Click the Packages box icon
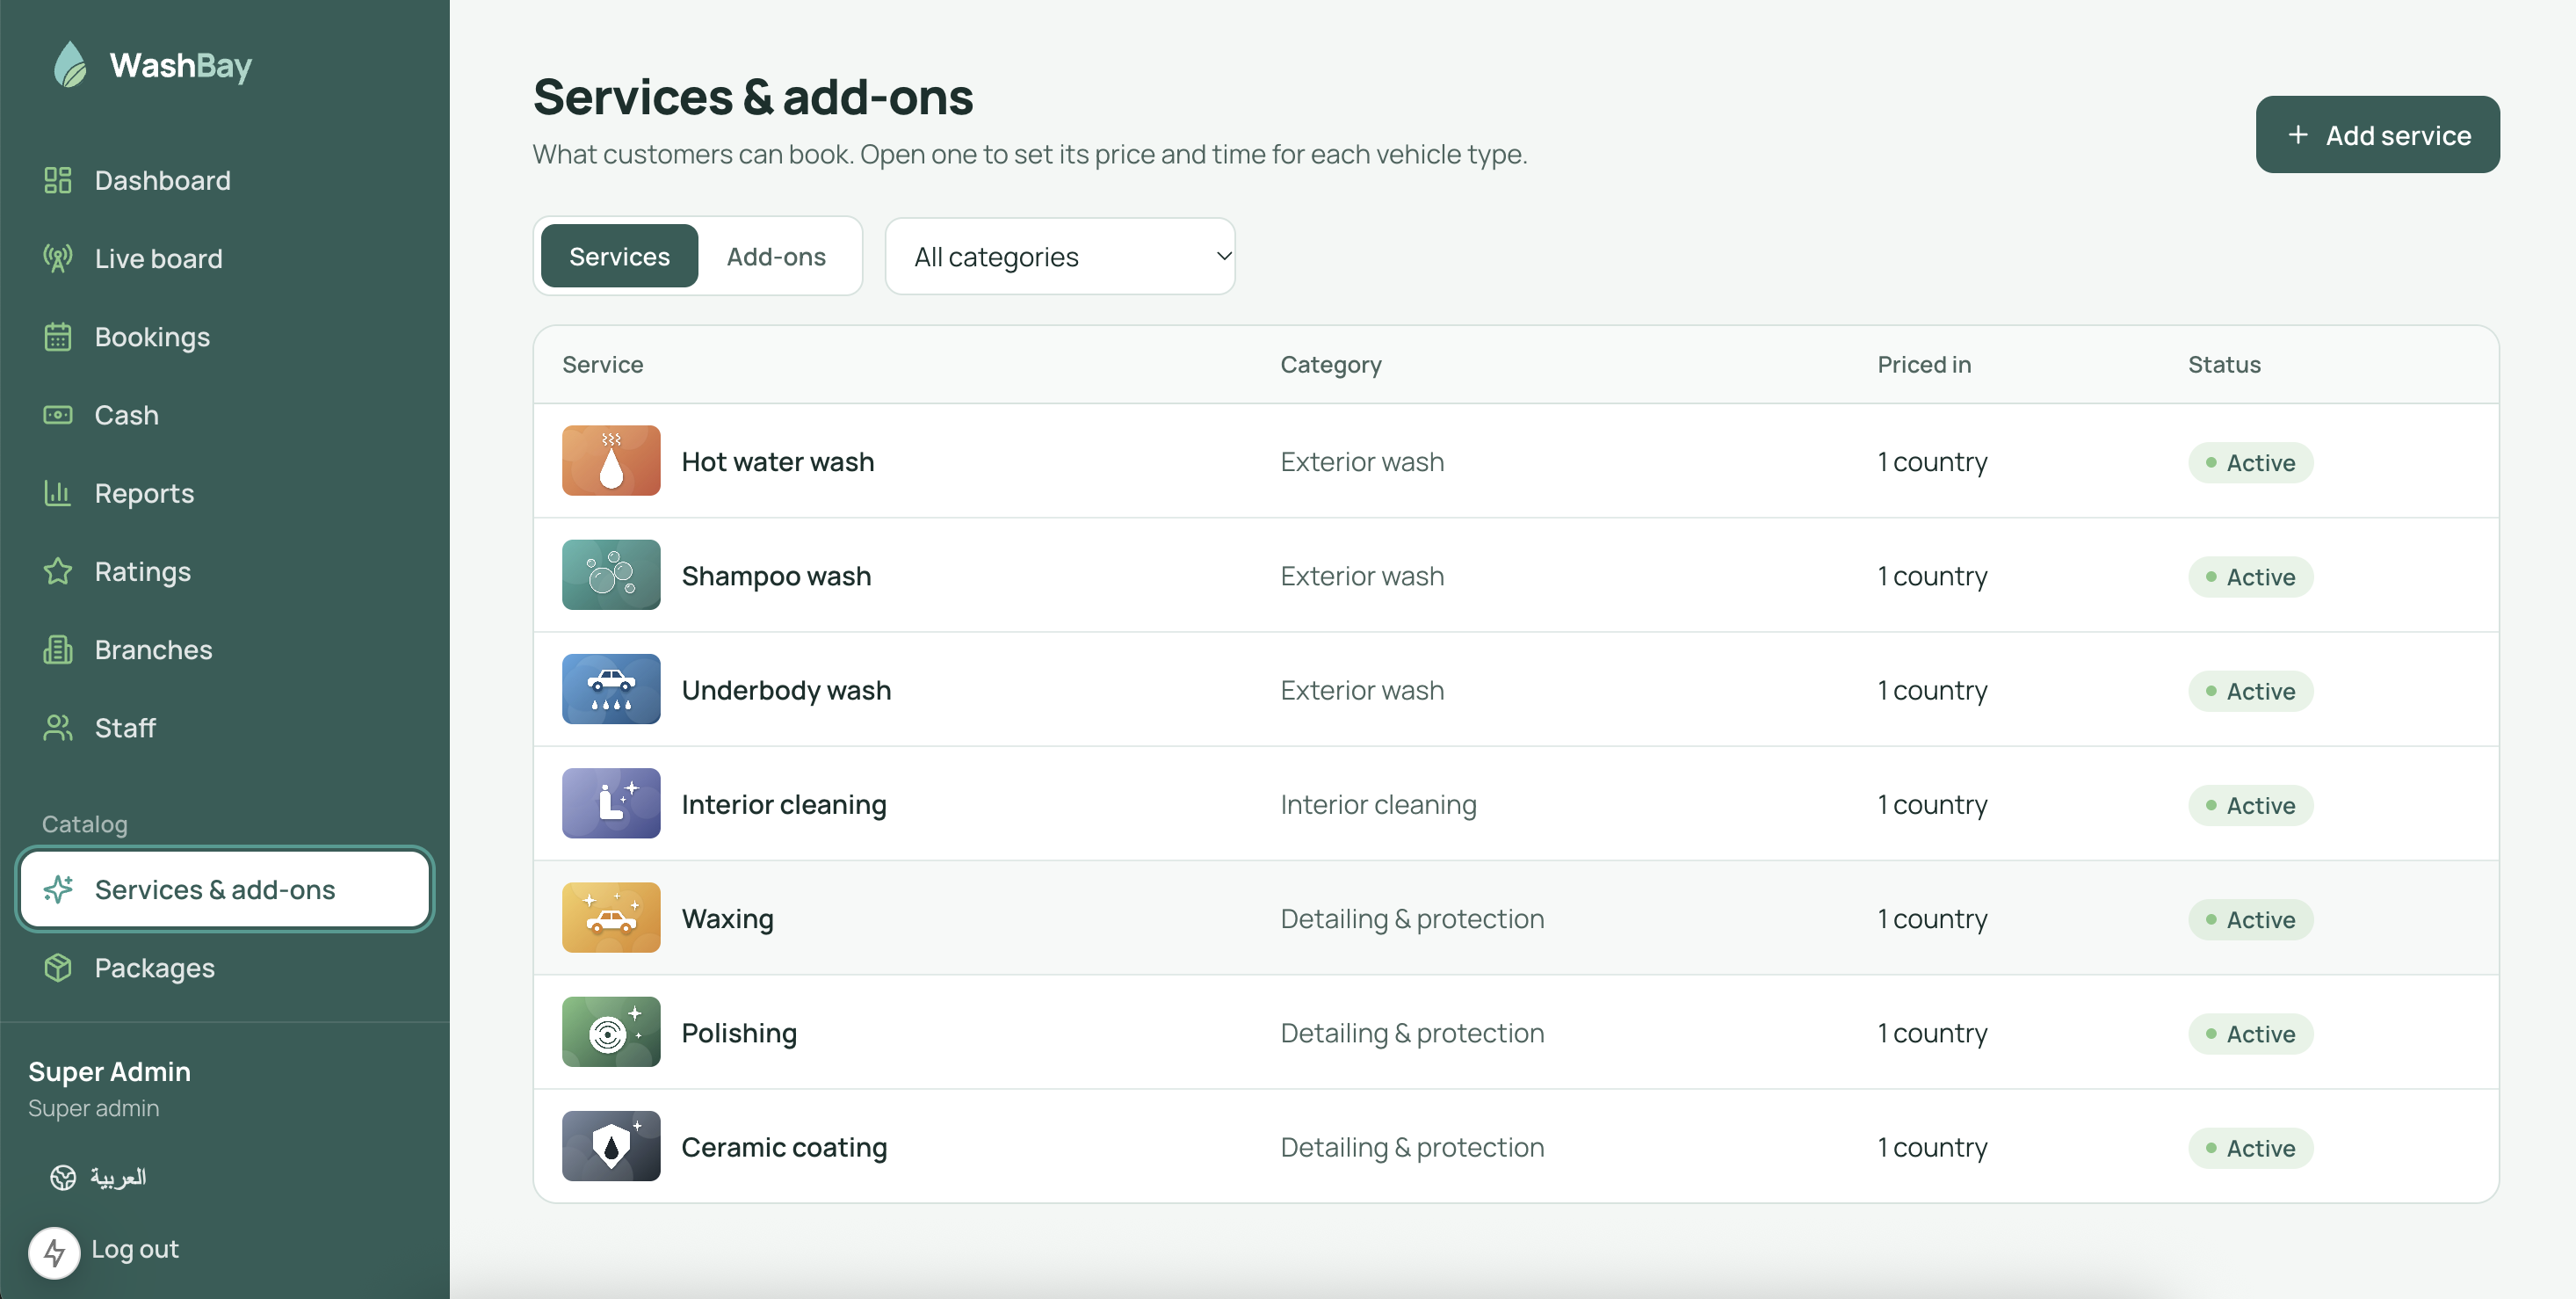Image resolution: width=2576 pixels, height=1299 pixels. coord(58,968)
